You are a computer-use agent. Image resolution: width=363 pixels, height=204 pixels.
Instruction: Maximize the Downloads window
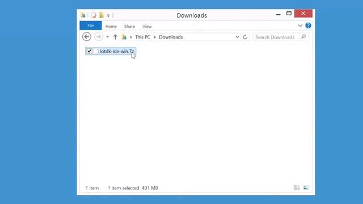289,14
